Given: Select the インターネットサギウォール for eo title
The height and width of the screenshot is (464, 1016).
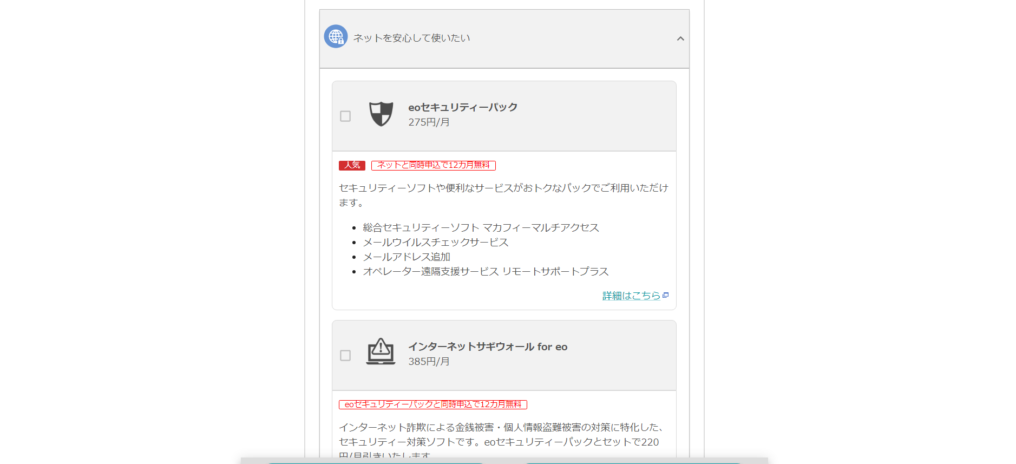Looking at the screenshot, I should [487, 347].
